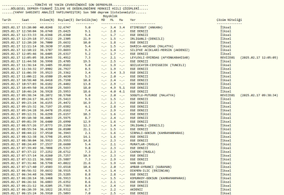Click latitude value '40.0248'
Screen dimensions: 284x195
[46, 27]
